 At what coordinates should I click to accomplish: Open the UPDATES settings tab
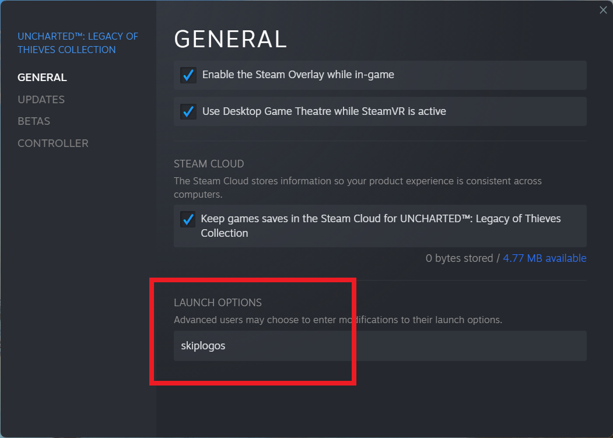(41, 100)
